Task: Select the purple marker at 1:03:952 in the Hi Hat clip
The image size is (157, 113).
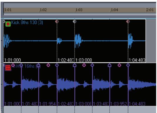Action: coord(110,65)
